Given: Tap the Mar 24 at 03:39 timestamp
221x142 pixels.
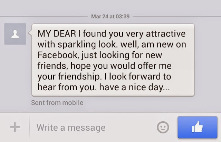Looking at the screenshot, I should 110,16.
